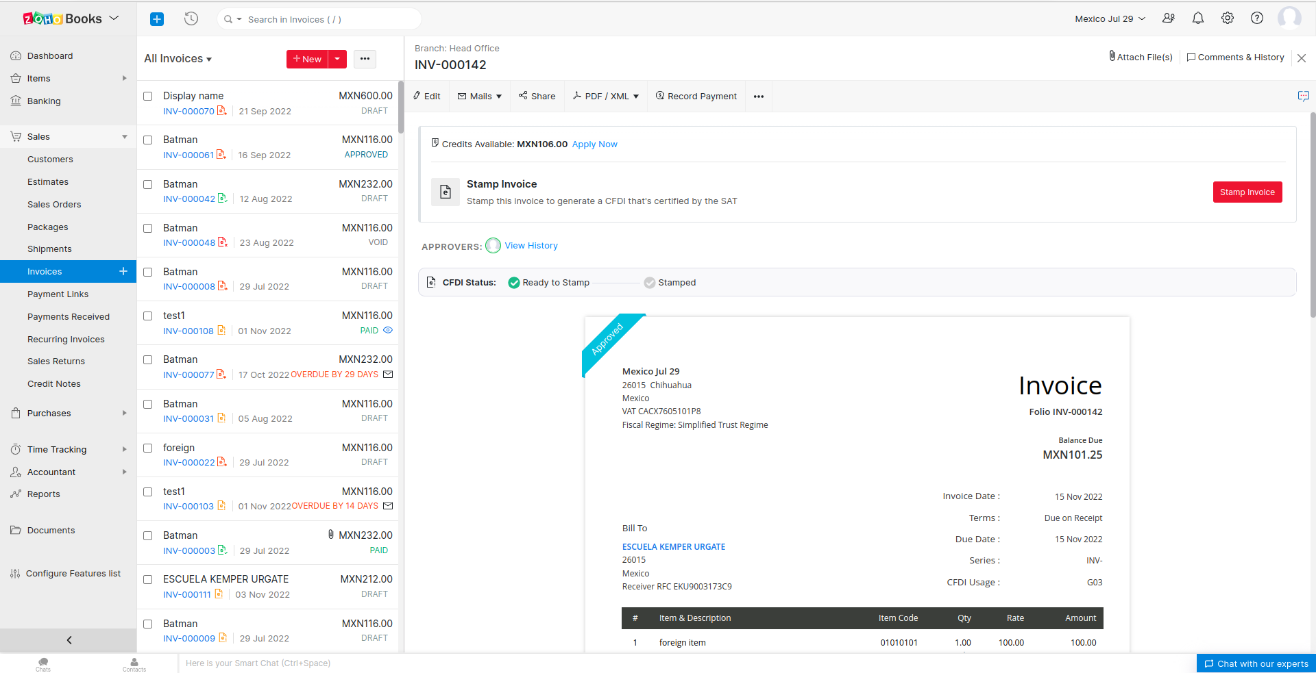This screenshot has width=1316, height=673.
Task: Open the Payments Received section
Action: [69, 316]
